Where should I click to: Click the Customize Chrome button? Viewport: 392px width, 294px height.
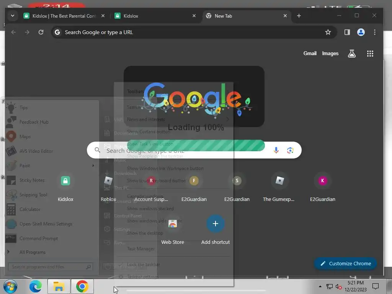tap(346, 263)
